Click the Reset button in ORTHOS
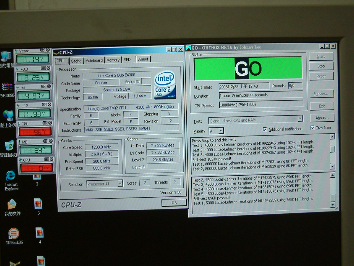Viewport: 354px width, 266px height. 321,76
